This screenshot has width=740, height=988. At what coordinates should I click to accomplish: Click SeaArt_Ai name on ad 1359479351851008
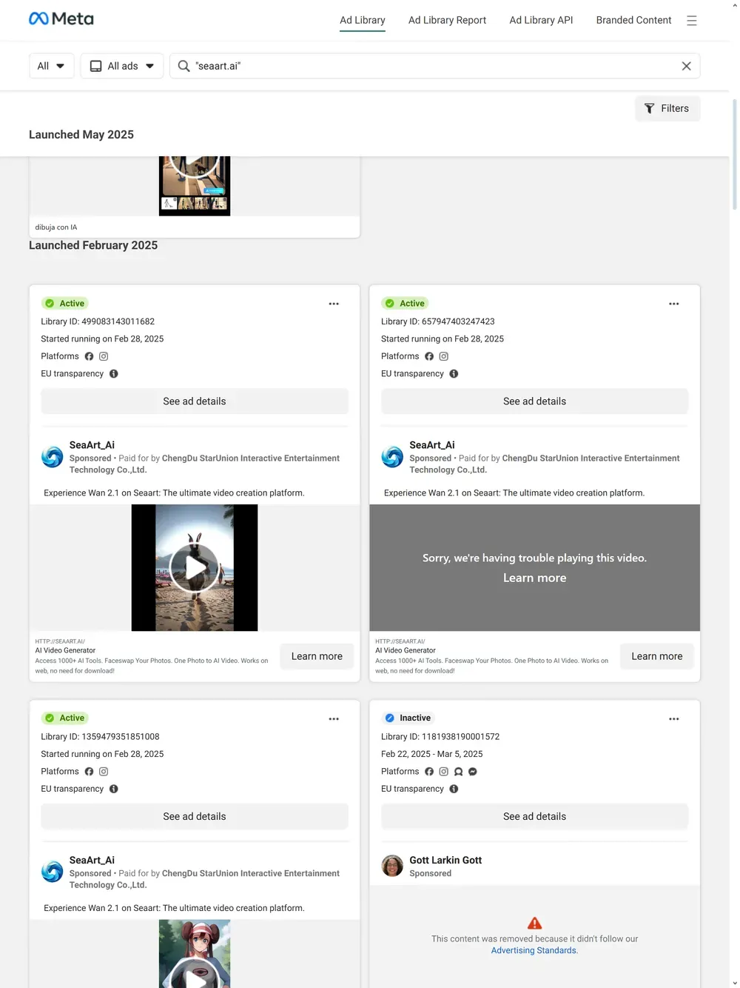point(92,860)
